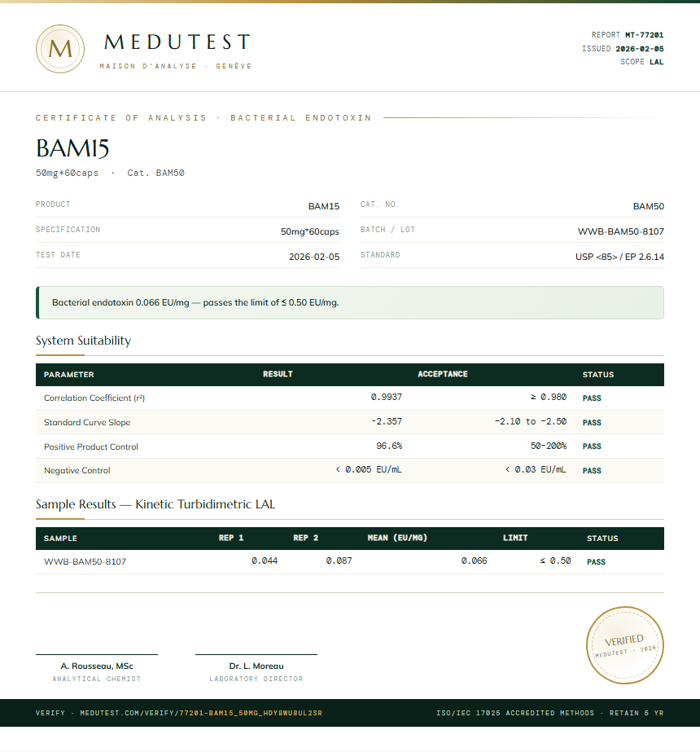Screen dimensions: 700x752
Task: Click the sample row PASS status
Action: coord(597,562)
